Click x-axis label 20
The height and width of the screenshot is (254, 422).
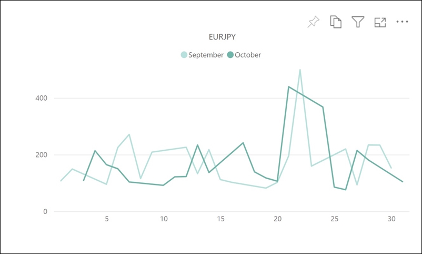point(277,219)
